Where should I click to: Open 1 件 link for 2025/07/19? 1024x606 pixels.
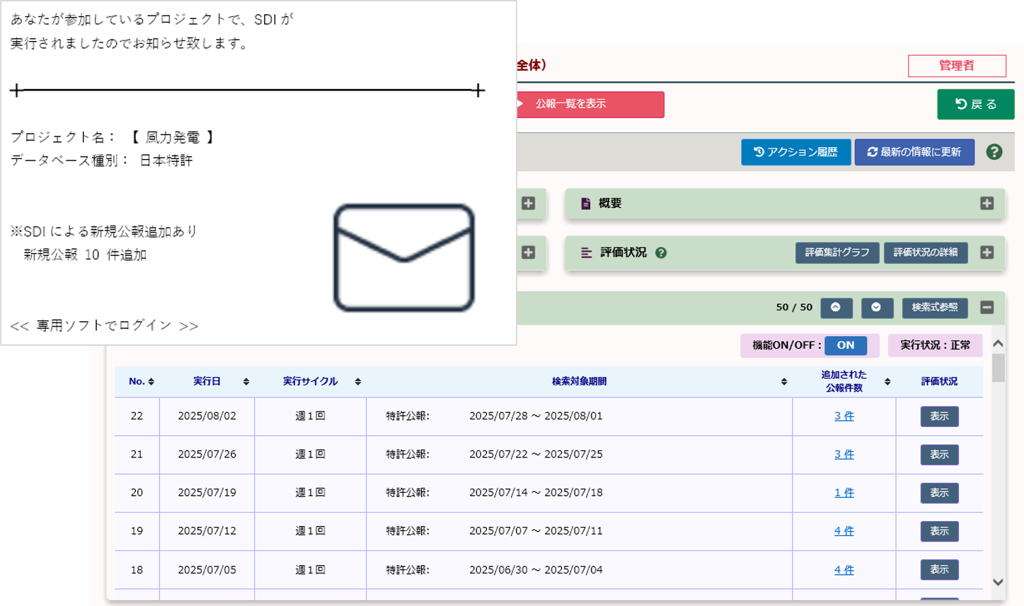[844, 492]
